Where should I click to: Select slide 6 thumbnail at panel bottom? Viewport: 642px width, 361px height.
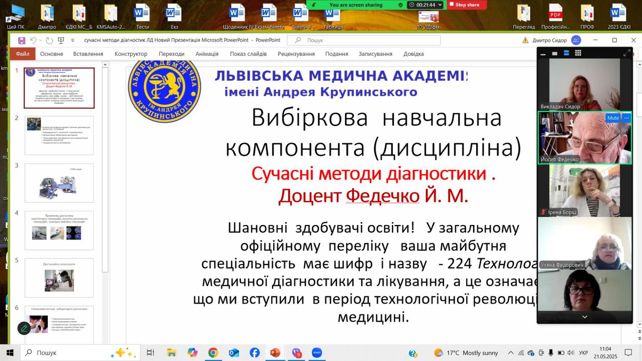(x=59, y=324)
